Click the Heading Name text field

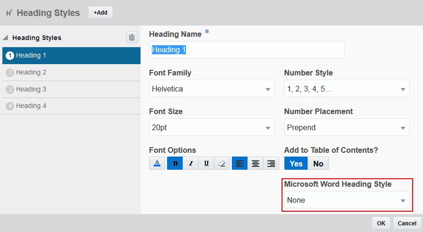coord(247,50)
